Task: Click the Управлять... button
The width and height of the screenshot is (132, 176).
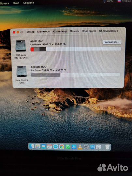Action: (112, 42)
